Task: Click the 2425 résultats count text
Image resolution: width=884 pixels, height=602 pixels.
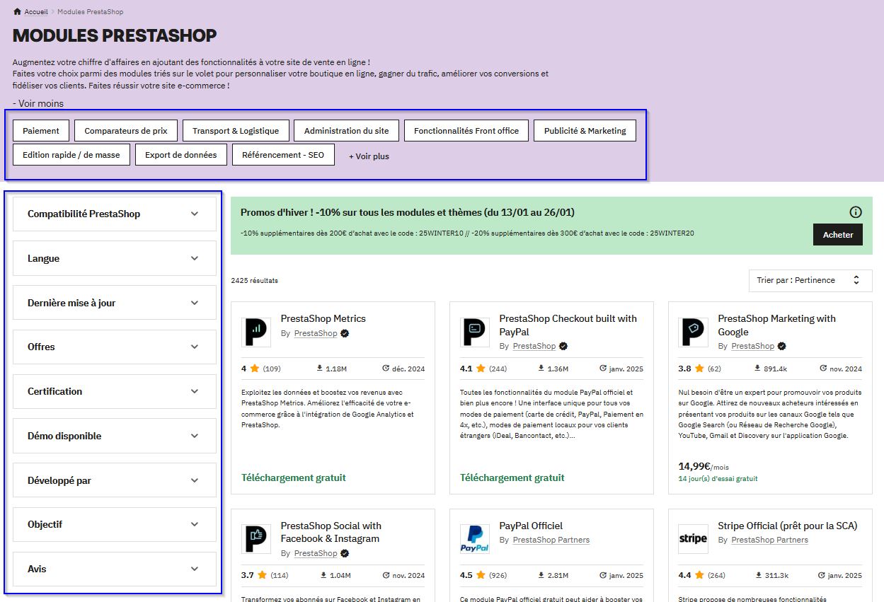Action: (254, 281)
